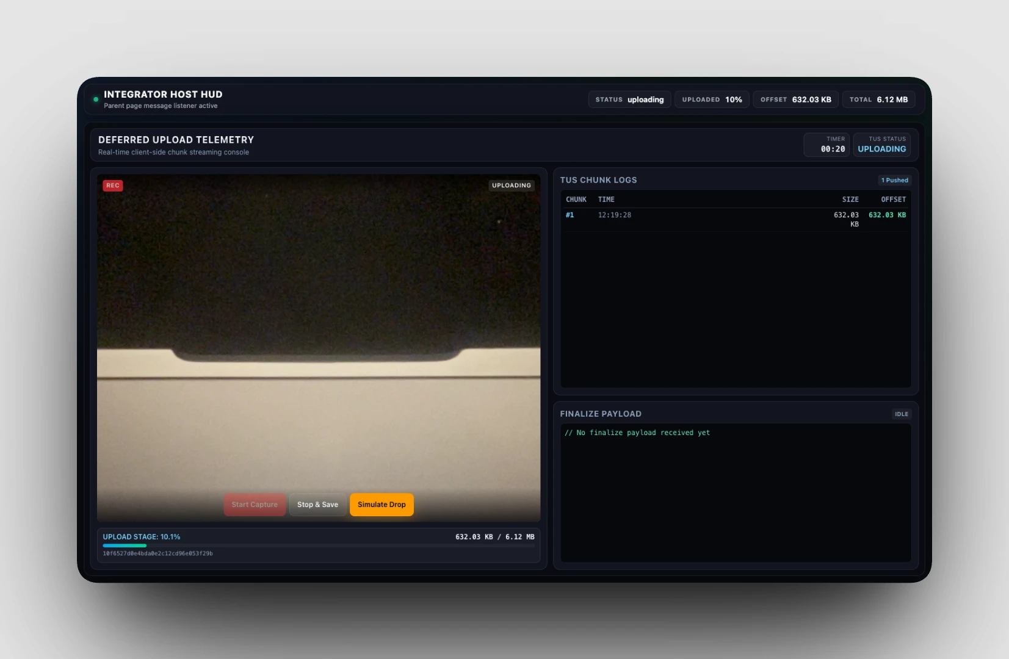Click 'Parent page message listener active' text

161,106
